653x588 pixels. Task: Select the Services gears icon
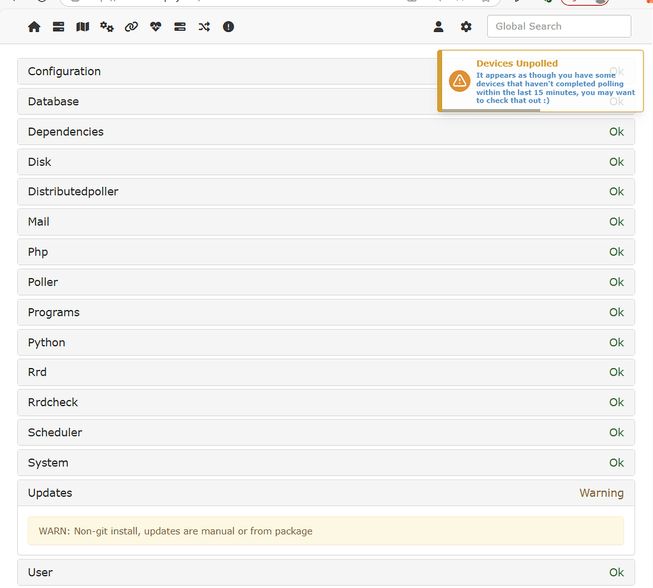coord(106,27)
